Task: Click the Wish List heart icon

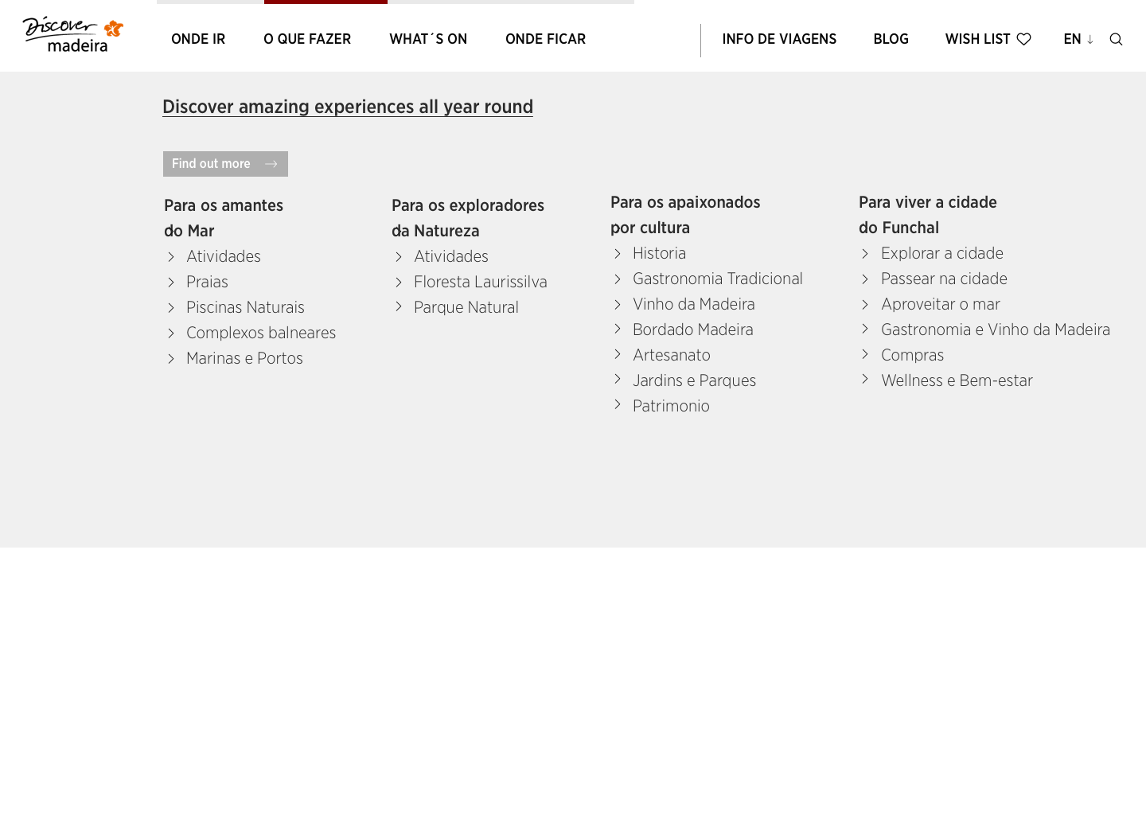Action: pos(1023,39)
